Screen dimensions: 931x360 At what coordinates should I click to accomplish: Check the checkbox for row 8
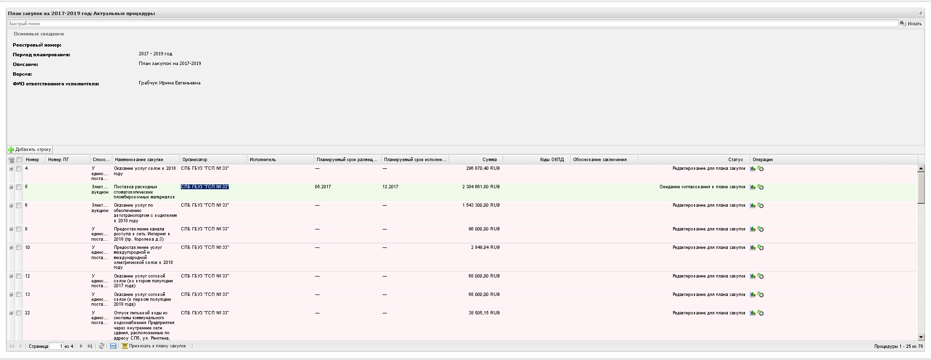[19, 229]
